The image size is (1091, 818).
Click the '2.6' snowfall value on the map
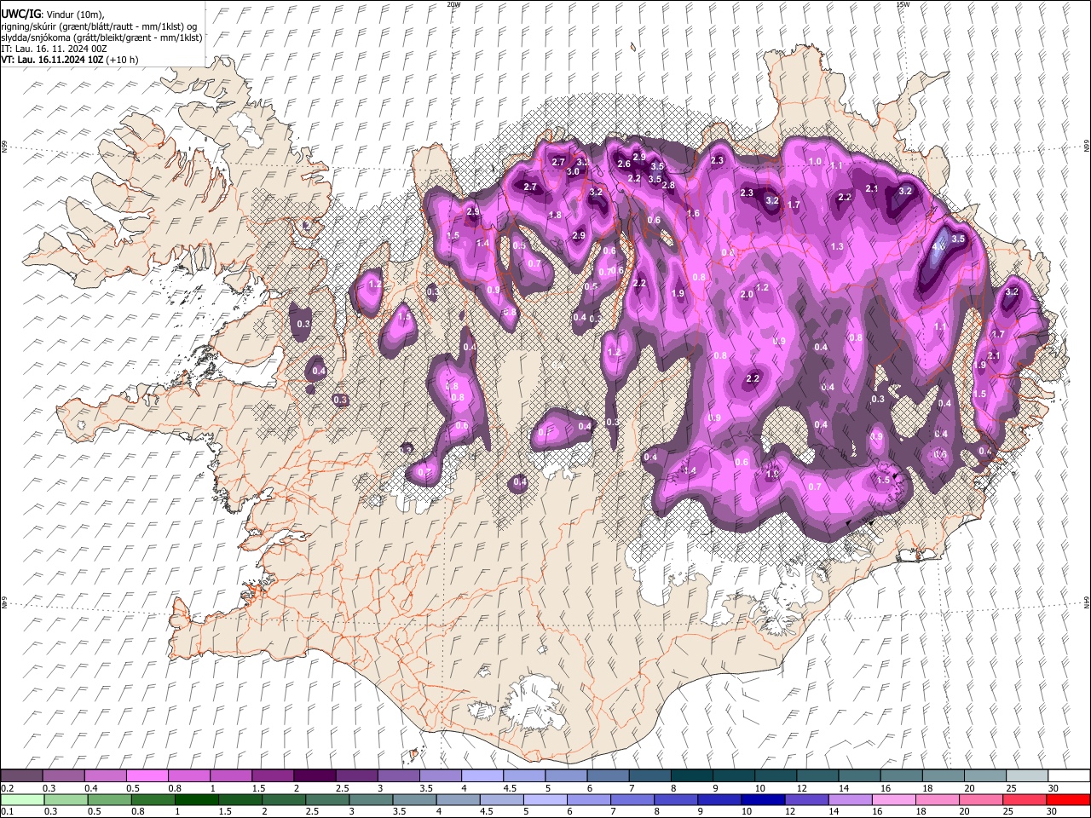point(624,164)
